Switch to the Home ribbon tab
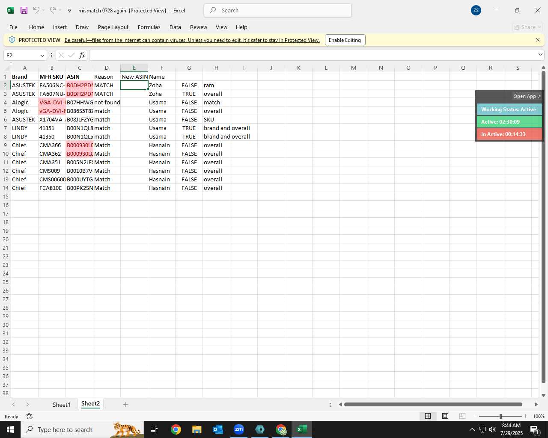This screenshot has width=548, height=438. coord(36,27)
